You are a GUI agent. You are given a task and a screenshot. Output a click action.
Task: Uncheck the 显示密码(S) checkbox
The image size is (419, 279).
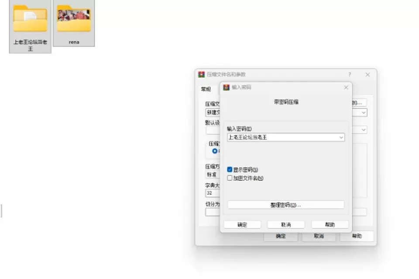click(x=230, y=169)
